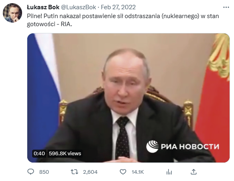Play the embedded Putin video
The width and height of the screenshot is (234, 181).
pyautogui.click(x=128, y=98)
